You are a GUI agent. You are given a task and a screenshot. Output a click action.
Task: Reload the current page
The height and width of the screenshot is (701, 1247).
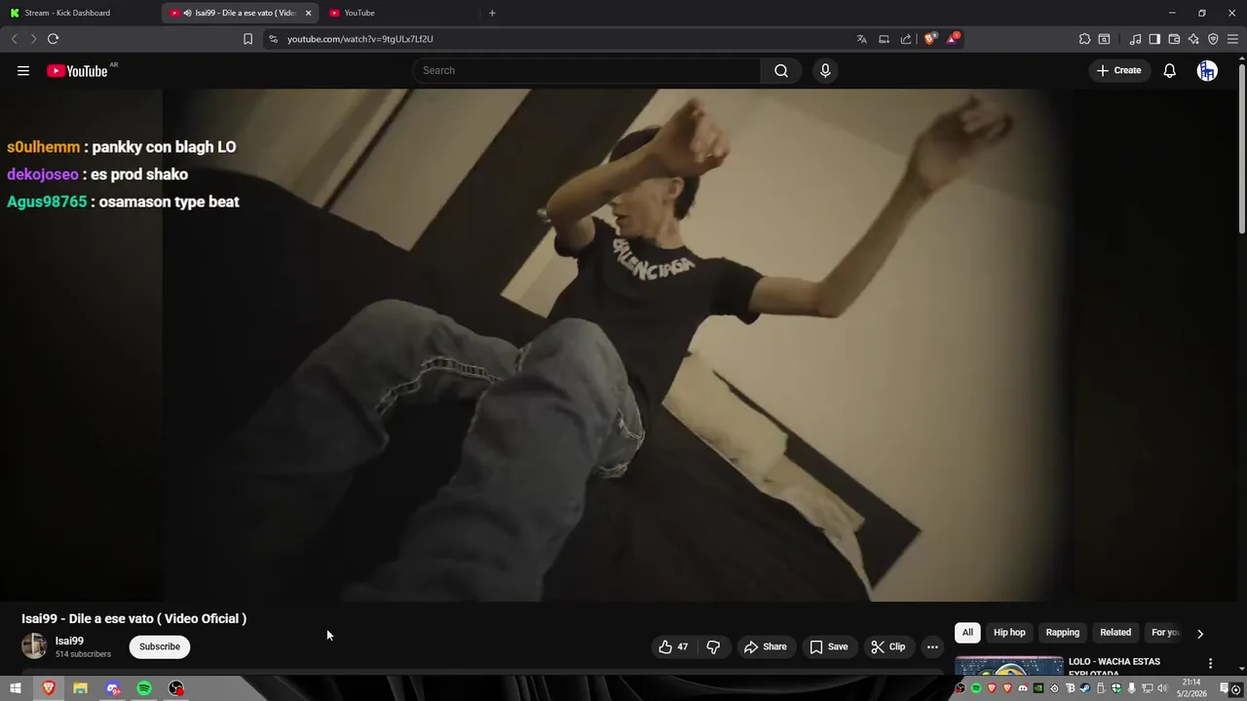[x=53, y=39]
